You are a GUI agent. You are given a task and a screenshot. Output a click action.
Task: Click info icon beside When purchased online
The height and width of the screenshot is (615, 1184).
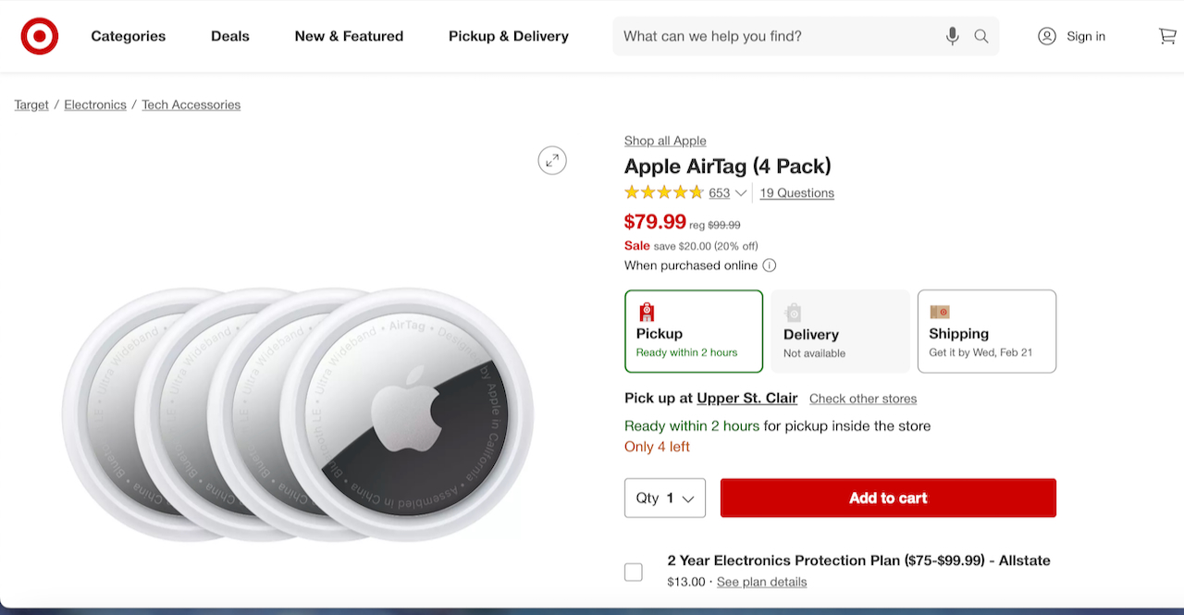[770, 265]
